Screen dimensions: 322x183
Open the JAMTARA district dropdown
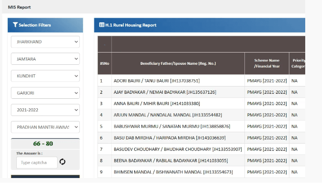[x=45, y=59]
